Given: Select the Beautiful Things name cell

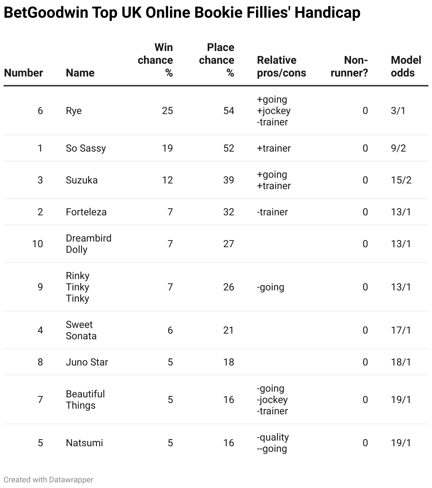Looking at the screenshot, I should tap(85, 399).
